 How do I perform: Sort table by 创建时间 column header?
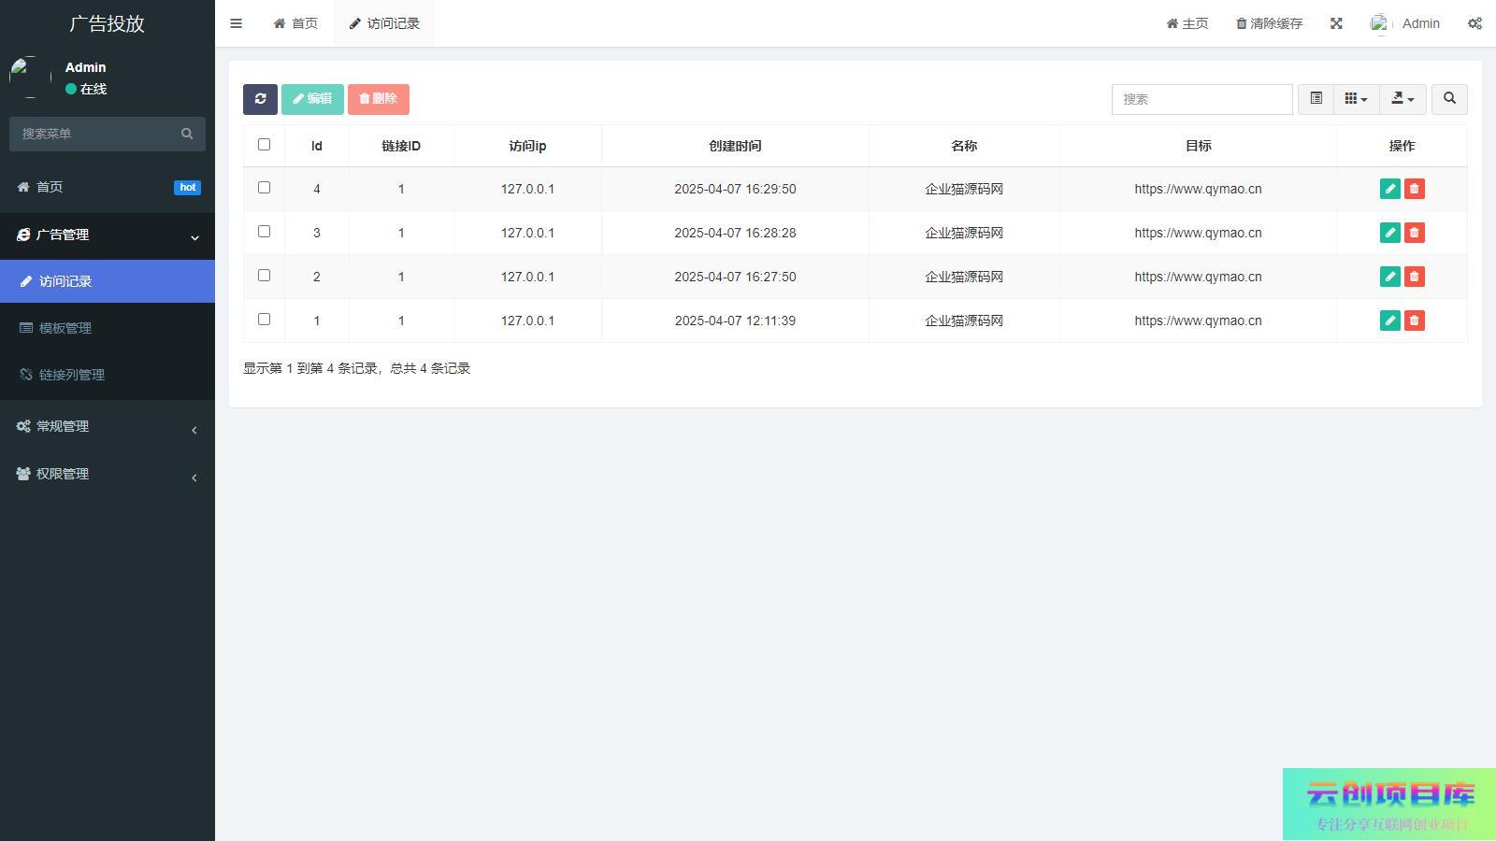(735, 146)
